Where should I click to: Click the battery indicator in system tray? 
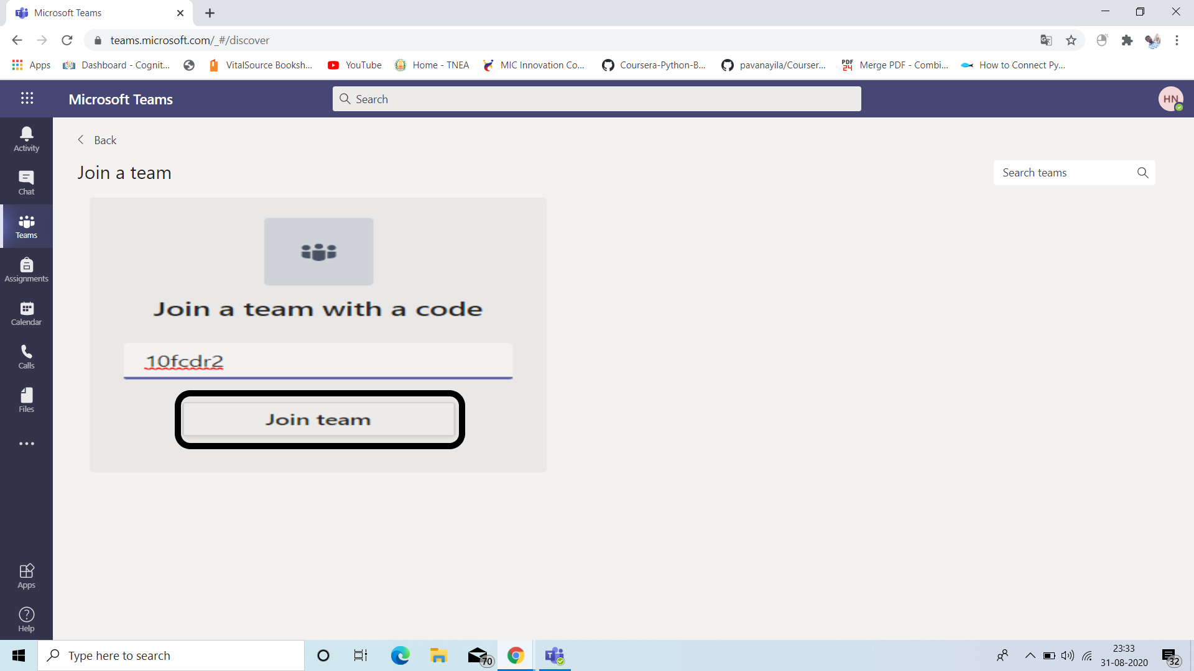(x=1048, y=655)
